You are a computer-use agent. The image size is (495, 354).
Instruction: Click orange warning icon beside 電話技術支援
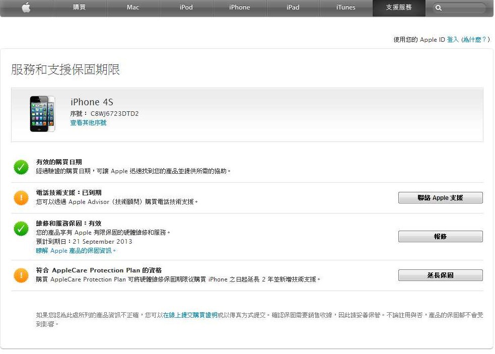point(21,198)
